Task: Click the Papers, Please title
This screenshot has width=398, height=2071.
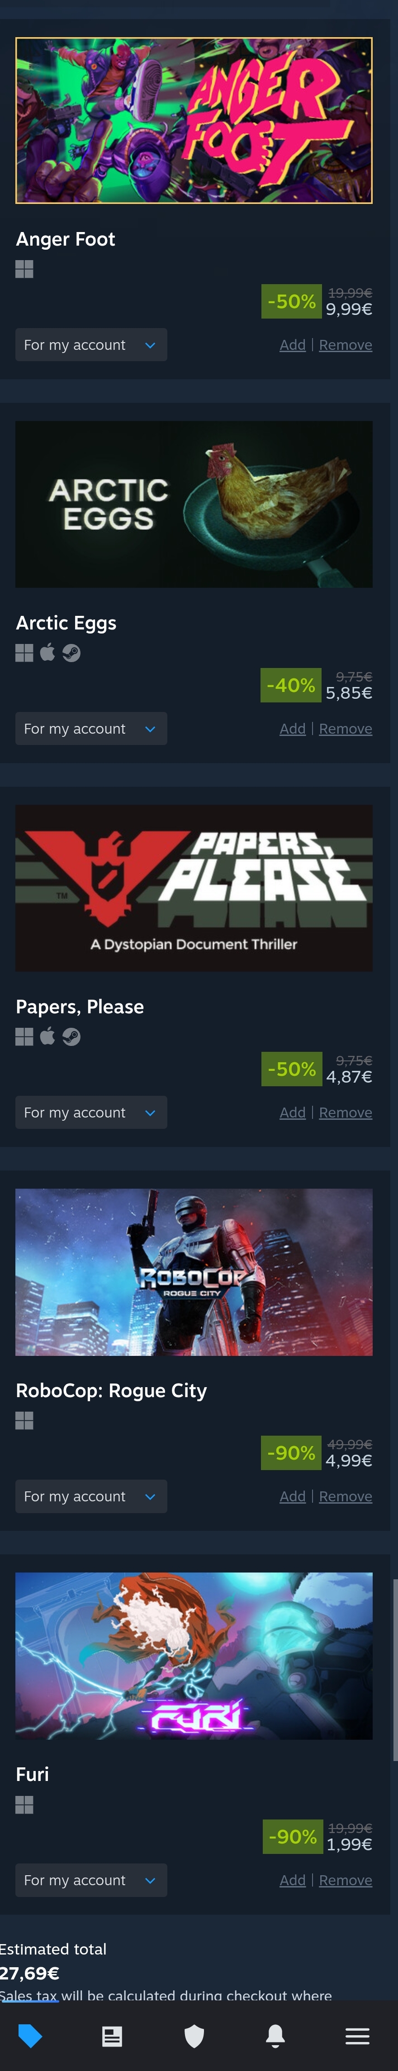Action: (80, 1006)
